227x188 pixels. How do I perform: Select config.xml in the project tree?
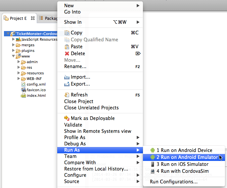(36, 84)
